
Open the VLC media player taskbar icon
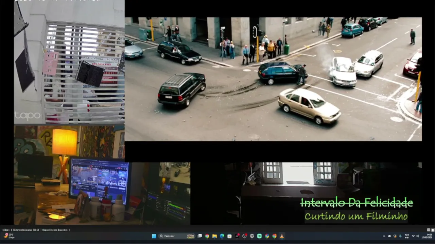282,236
